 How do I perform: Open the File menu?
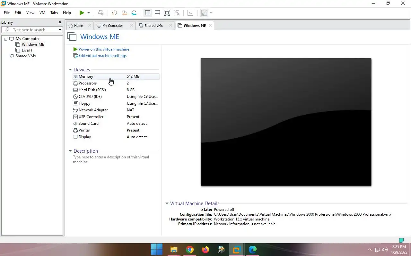[x=7, y=13]
